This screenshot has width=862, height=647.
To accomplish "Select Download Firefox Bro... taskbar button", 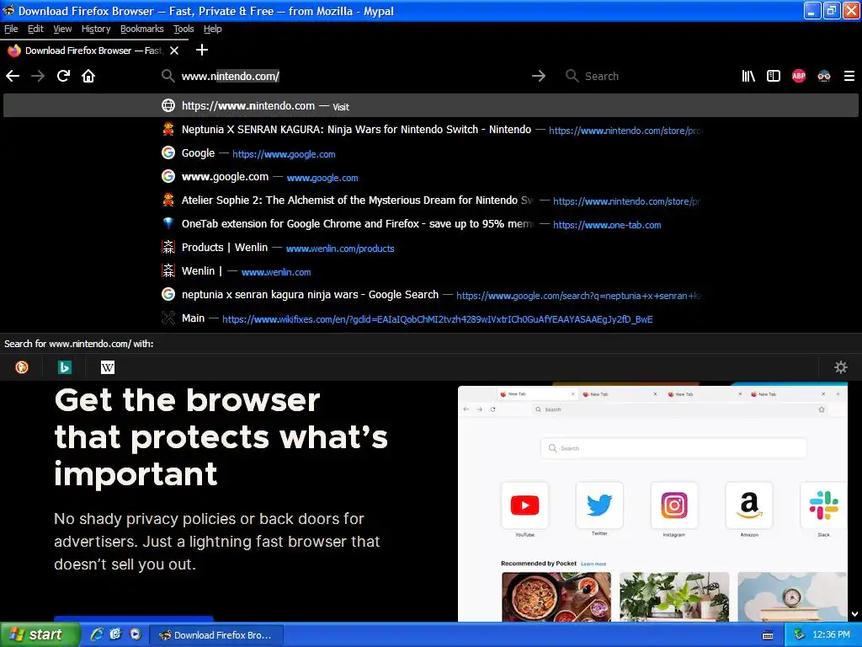I will coord(216,635).
